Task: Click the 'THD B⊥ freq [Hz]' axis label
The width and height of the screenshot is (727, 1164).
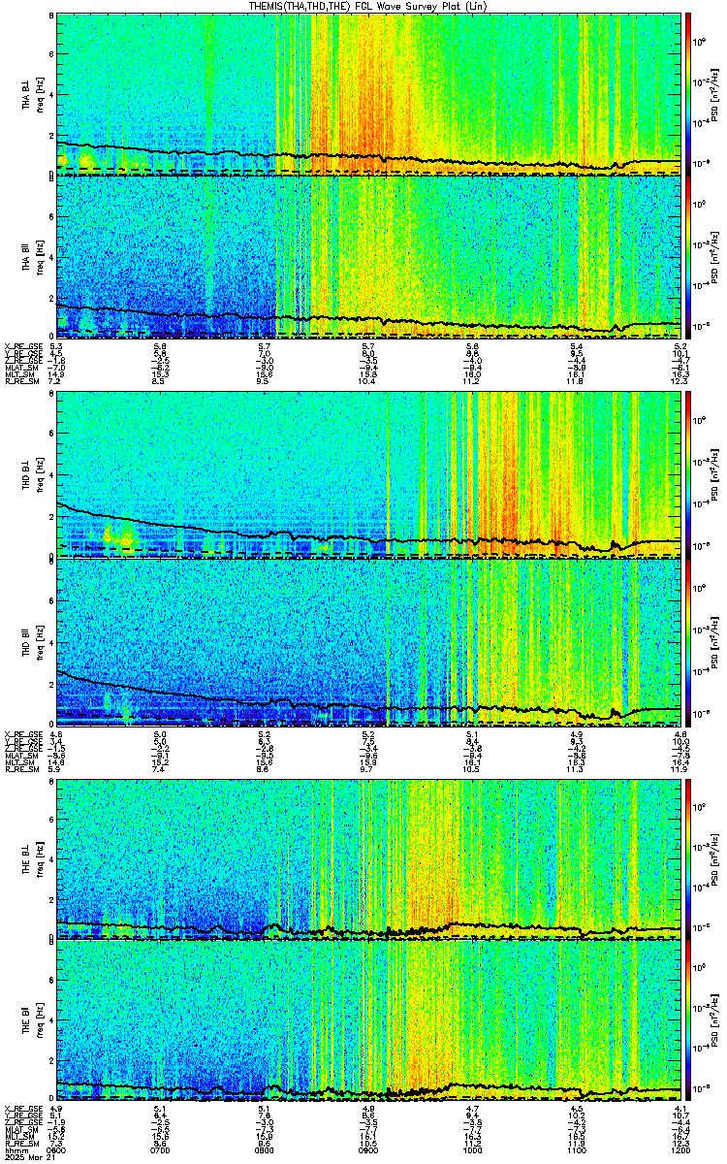Action: 33,475
